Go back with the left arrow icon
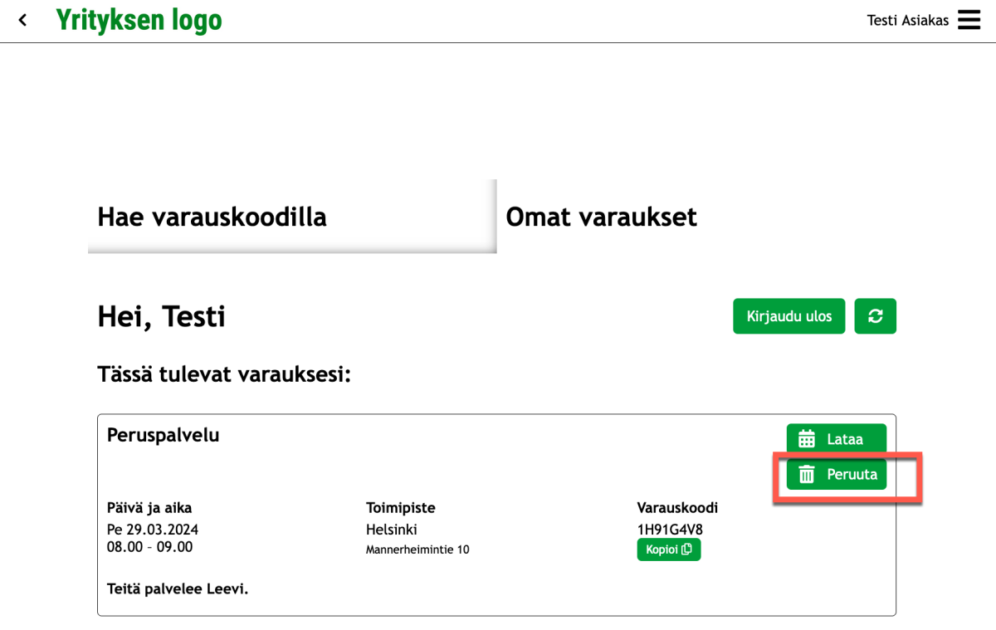Viewport: 996px width, 630px height. point(22,20)
